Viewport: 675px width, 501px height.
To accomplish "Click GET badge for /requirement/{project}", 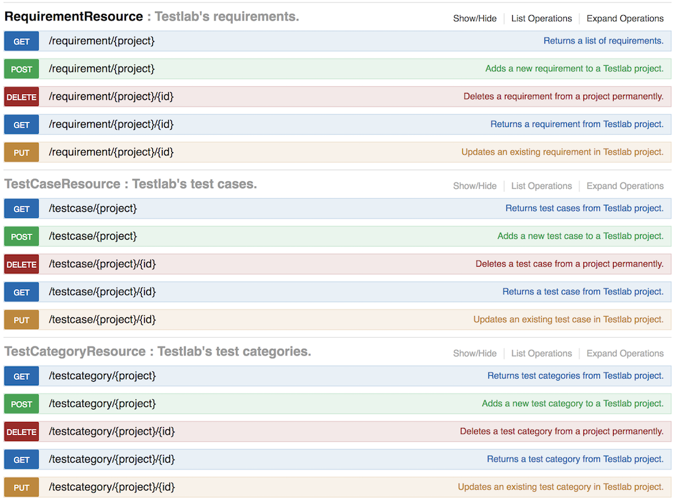I will (22, 41).
